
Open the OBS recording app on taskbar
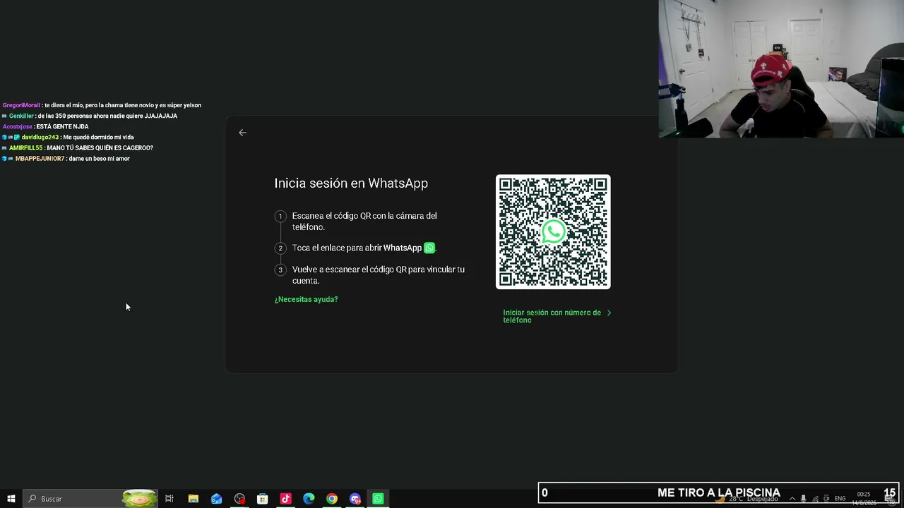pos(239,499)
